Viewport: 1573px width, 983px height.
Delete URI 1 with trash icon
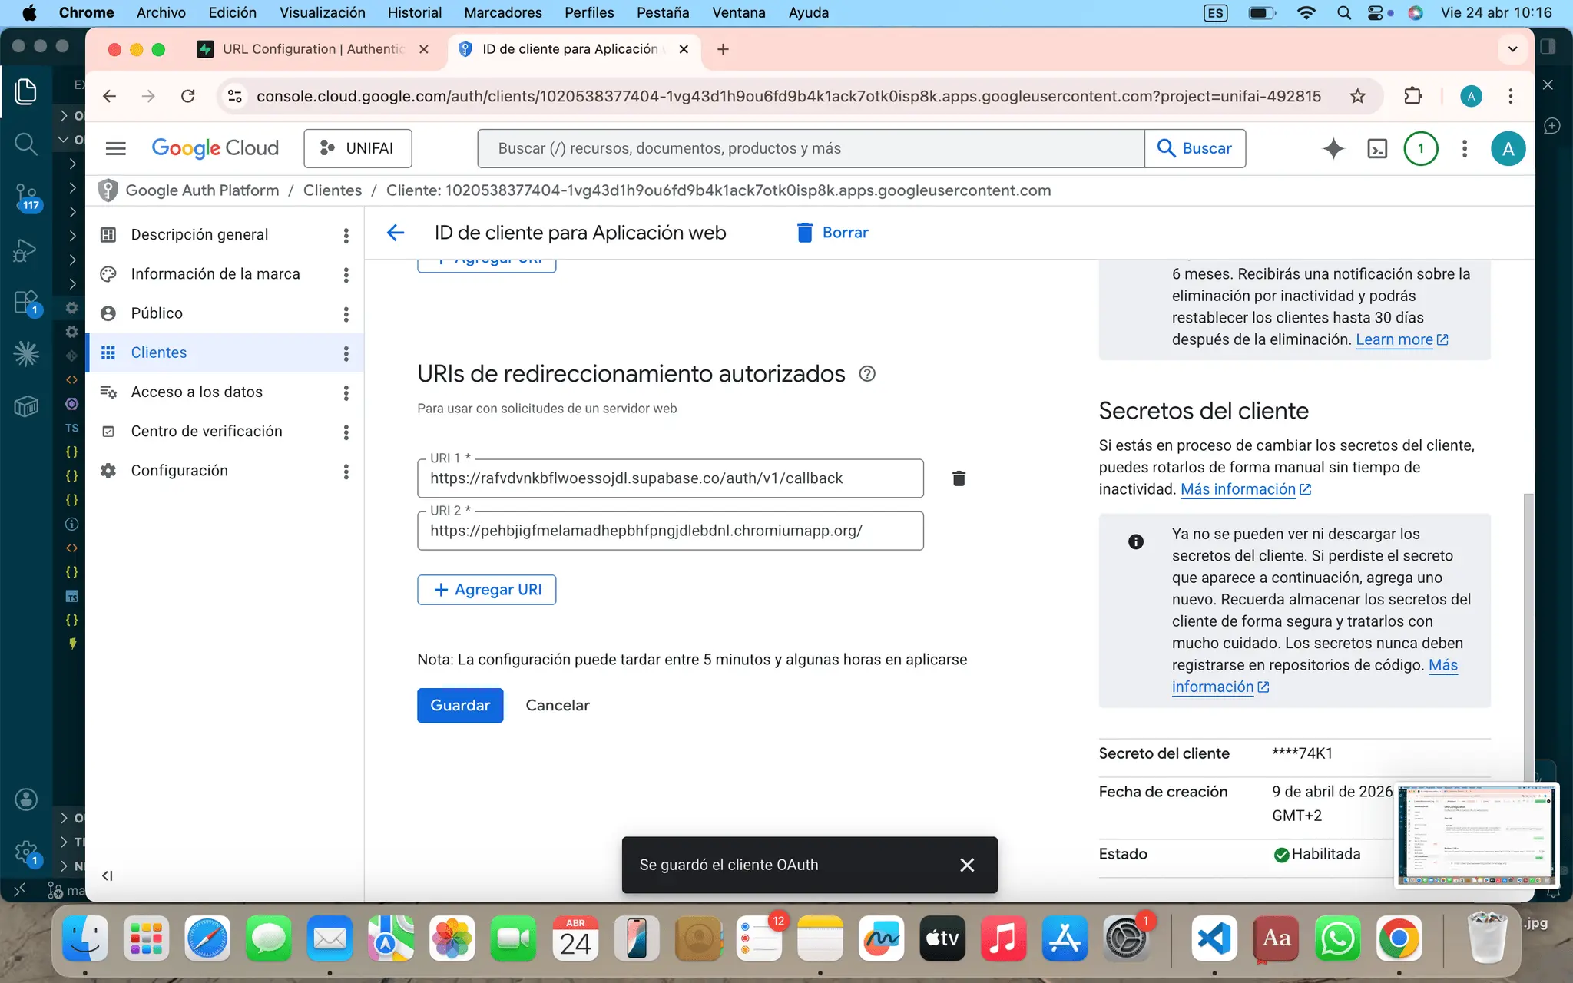click(x=959, y=478)
